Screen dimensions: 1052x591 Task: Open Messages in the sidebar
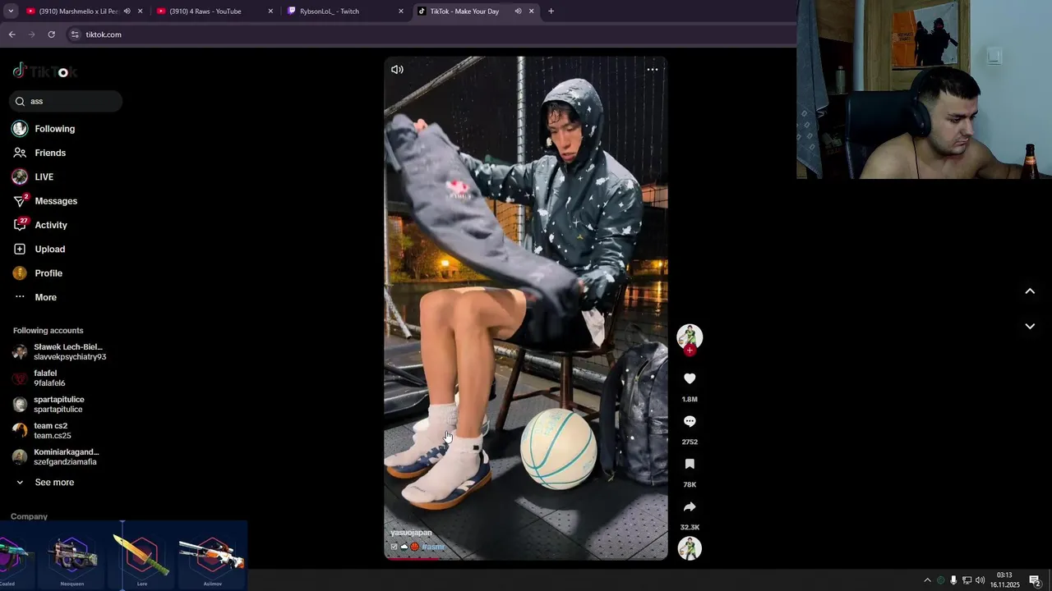pos(56,201)
